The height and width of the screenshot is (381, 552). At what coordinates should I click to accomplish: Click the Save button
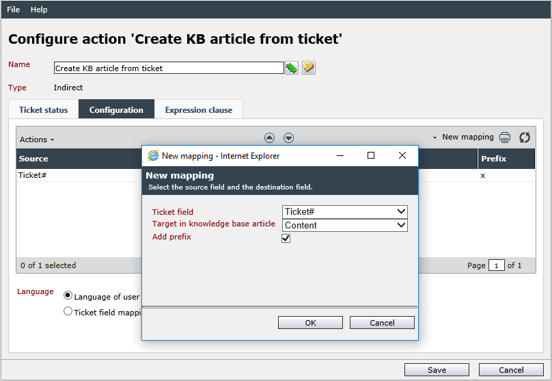click(437, 370)
